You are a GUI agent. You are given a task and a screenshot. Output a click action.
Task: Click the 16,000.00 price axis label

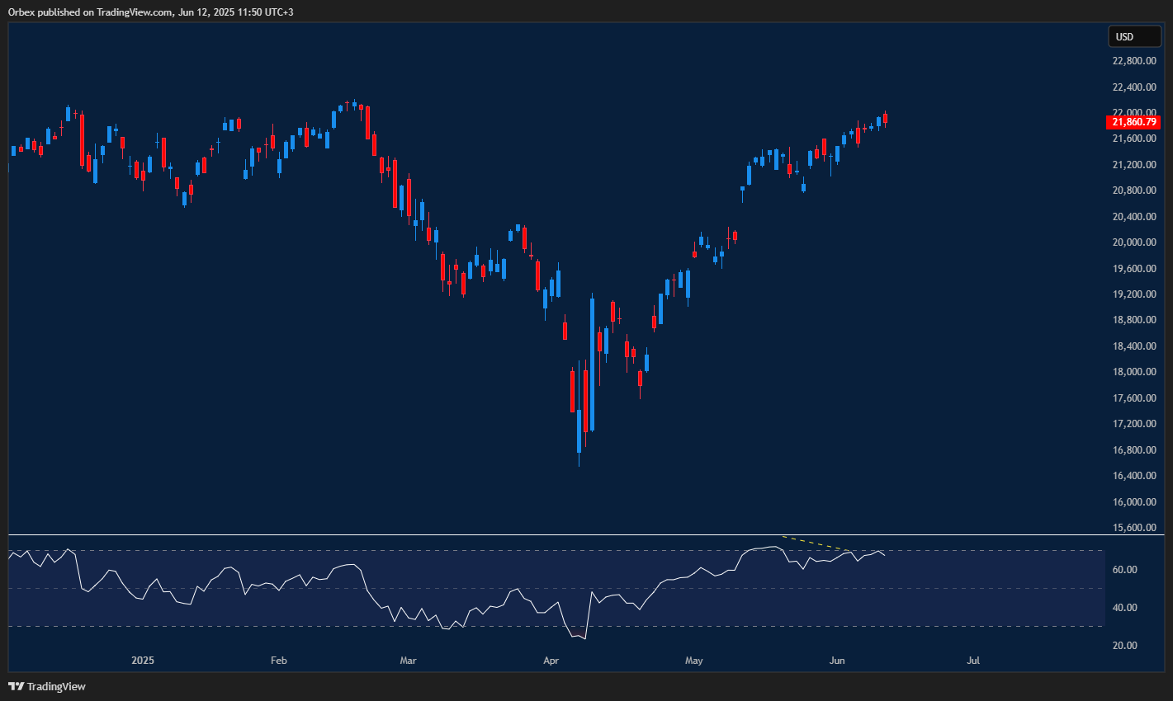click(x=1133, y=502)
